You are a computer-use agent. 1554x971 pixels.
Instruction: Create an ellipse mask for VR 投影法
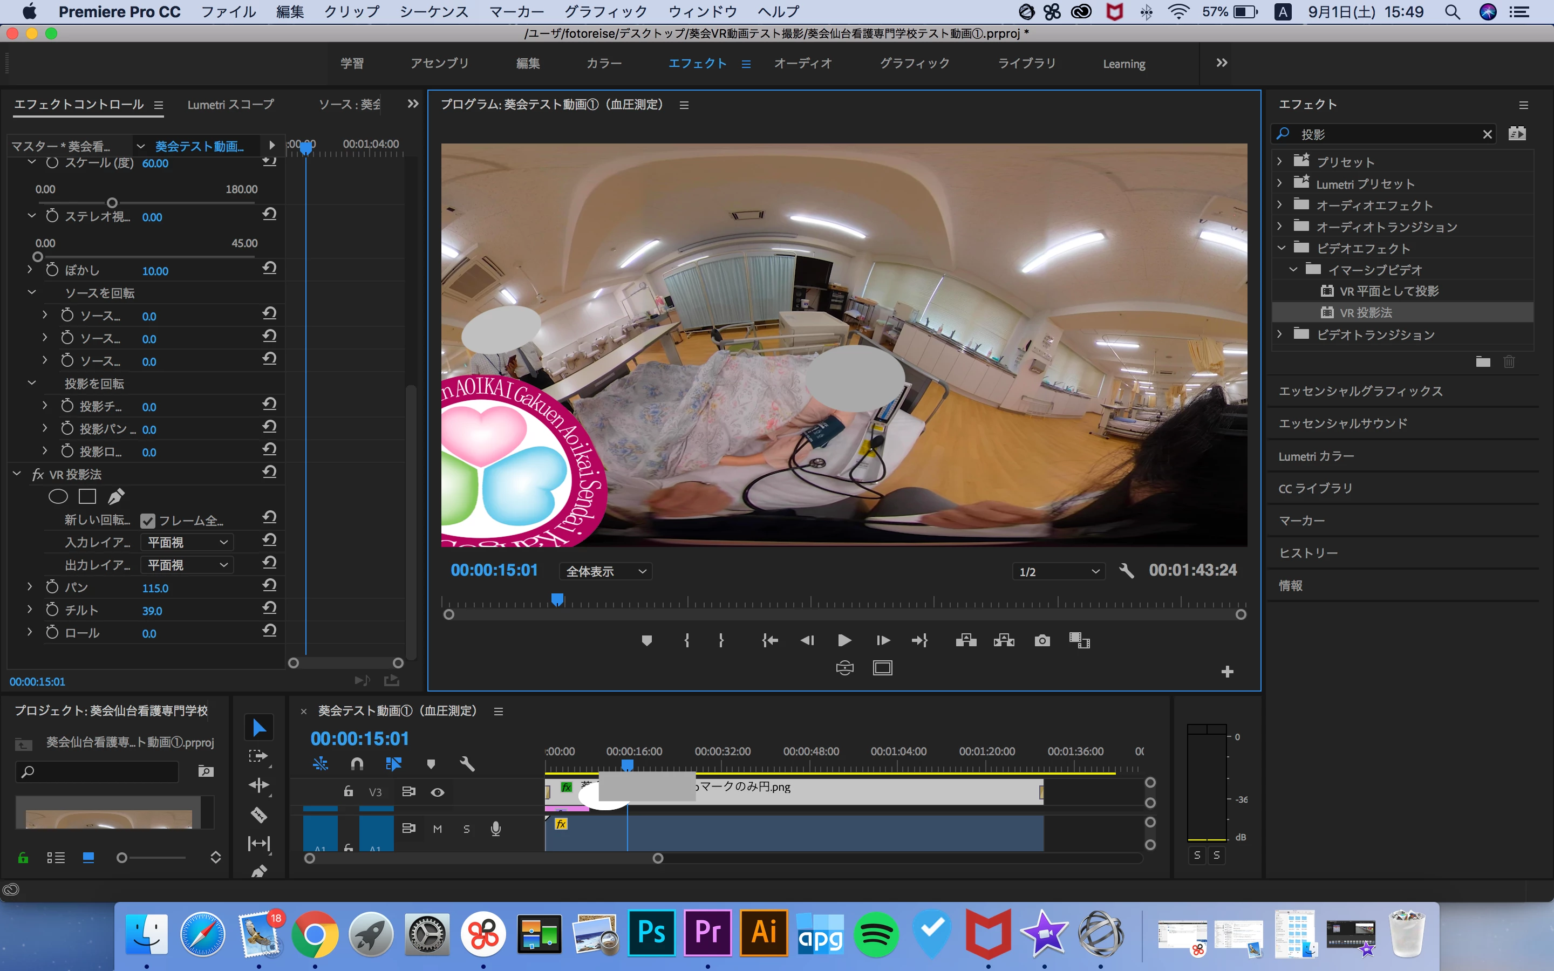coord(58,496)
